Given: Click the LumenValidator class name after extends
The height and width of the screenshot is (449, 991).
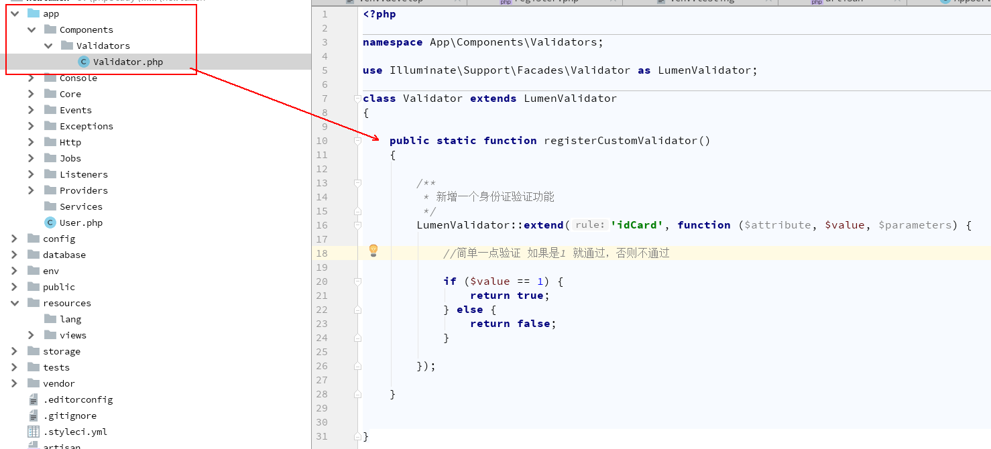Looking at the screenshot, I should tap(570, 99).
